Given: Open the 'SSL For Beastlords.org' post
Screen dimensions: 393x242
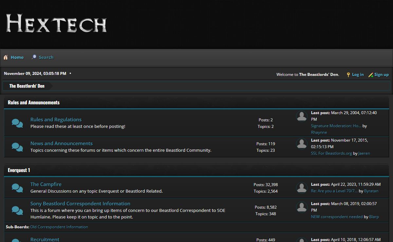Looking at the screenshot, I should click(331, 153).
